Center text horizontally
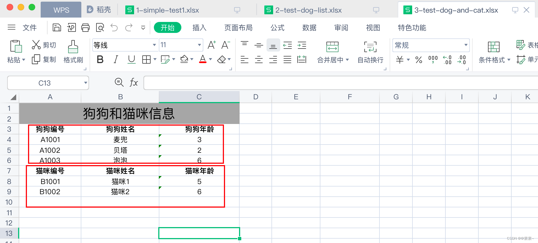538x243 pixels. click(259, 60)
